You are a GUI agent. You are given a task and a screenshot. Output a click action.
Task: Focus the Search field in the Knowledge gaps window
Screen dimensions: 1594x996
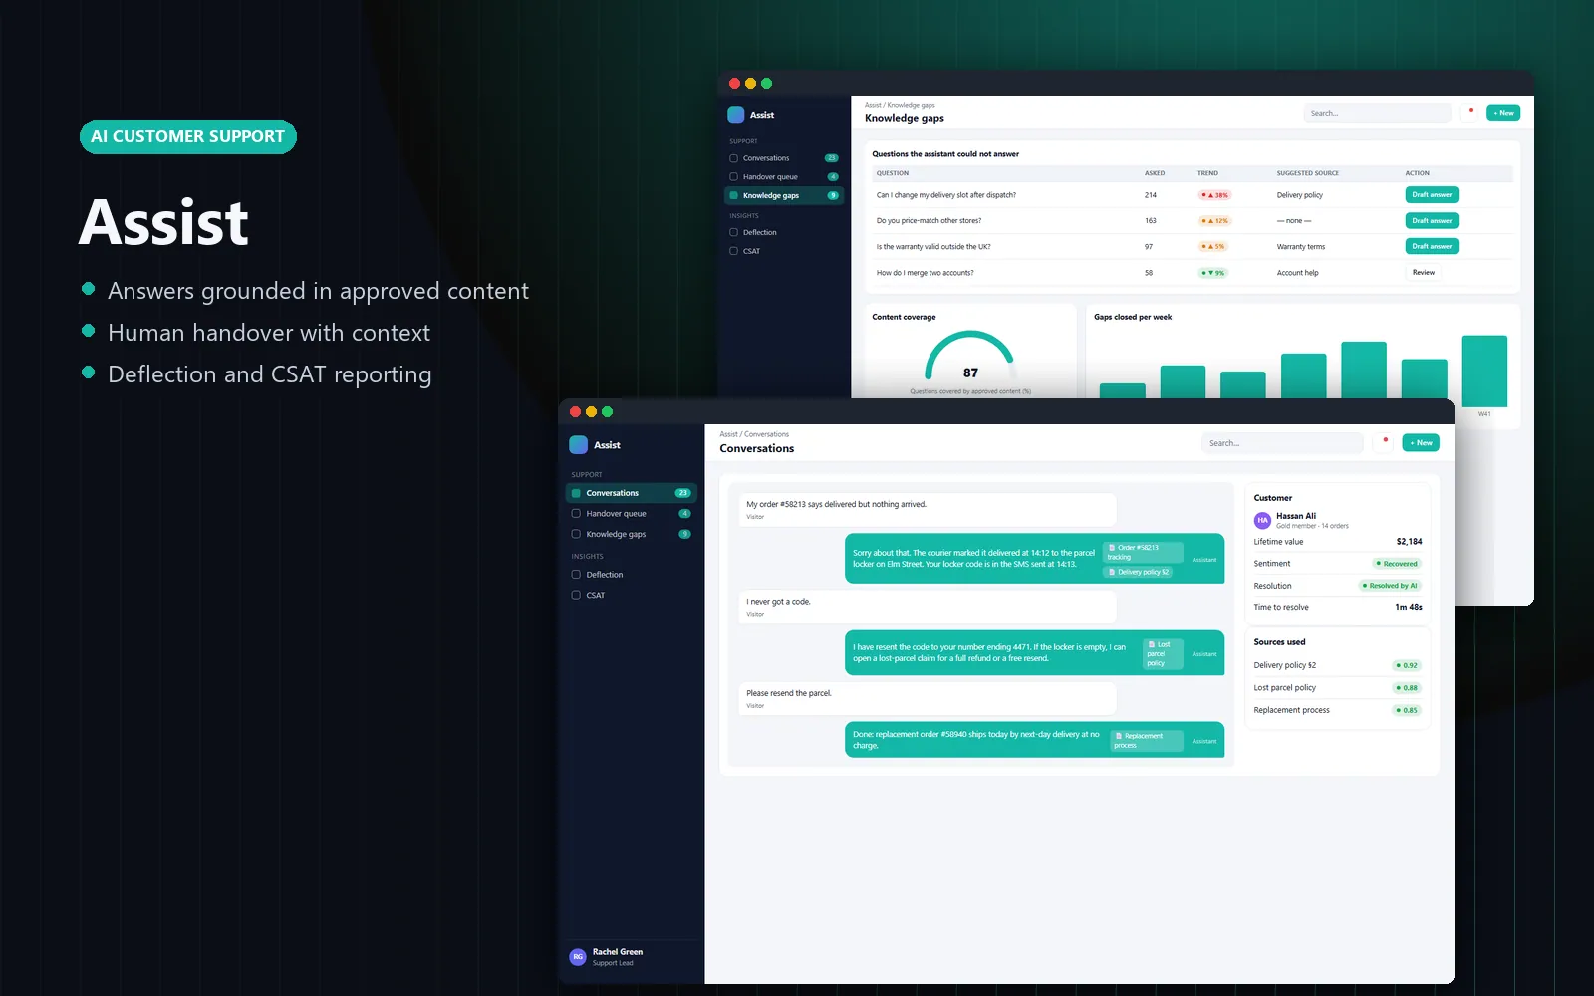coord(1377,113)
